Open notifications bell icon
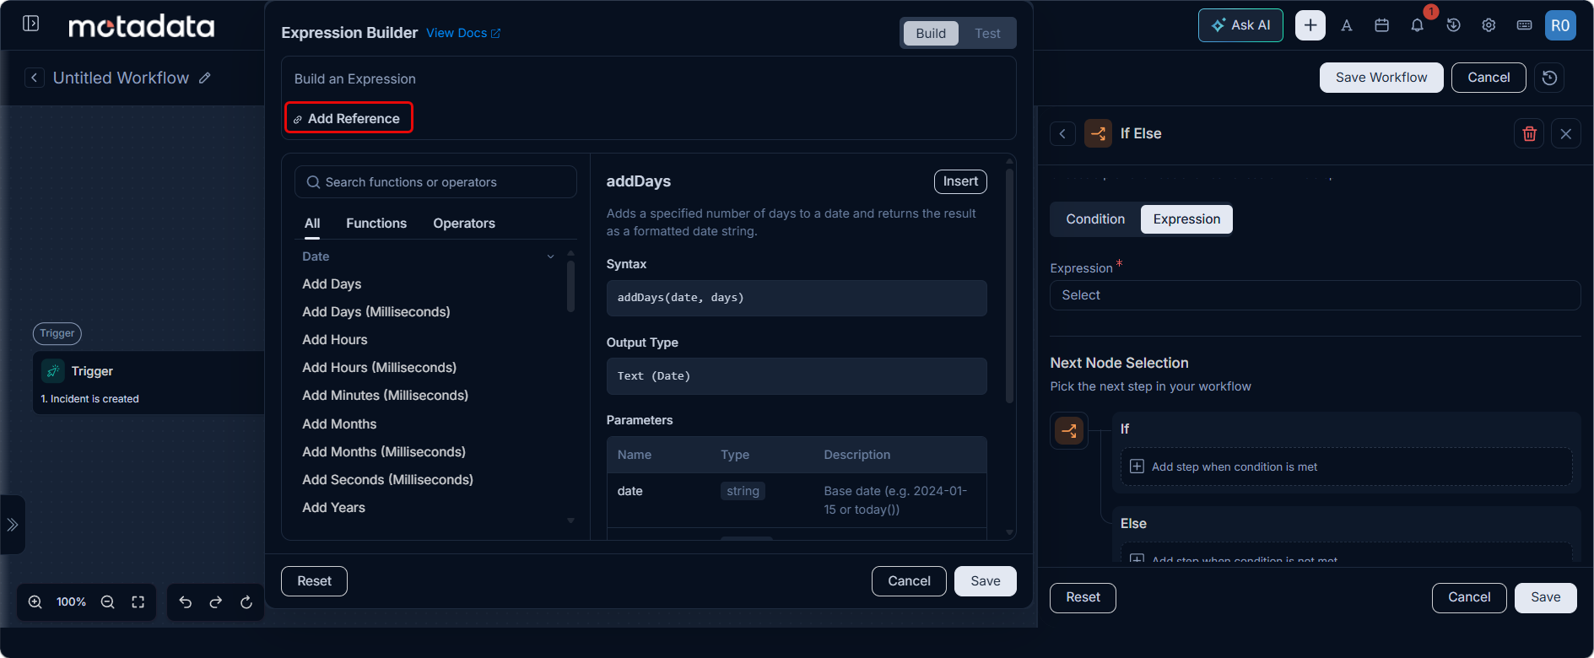The height and width of the screenshot is (658, 1594). [x=1418, y=25]
